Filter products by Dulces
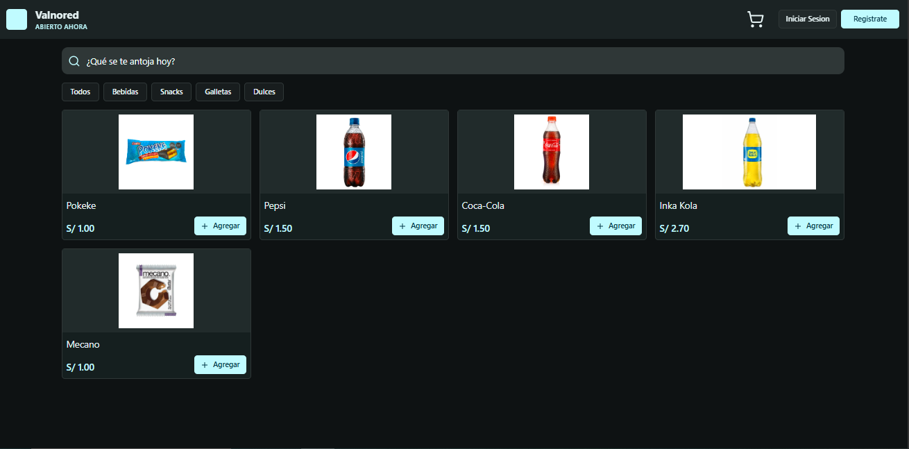Image resolution: width=909 pixels, height=449 pixels. coord(264,92)
